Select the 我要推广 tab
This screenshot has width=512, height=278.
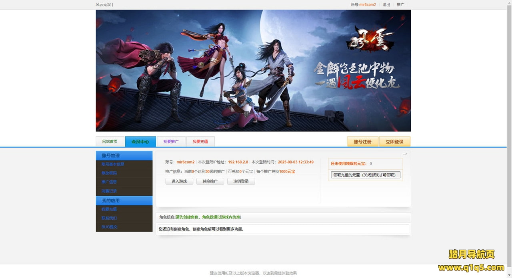(x=171, y=142)
